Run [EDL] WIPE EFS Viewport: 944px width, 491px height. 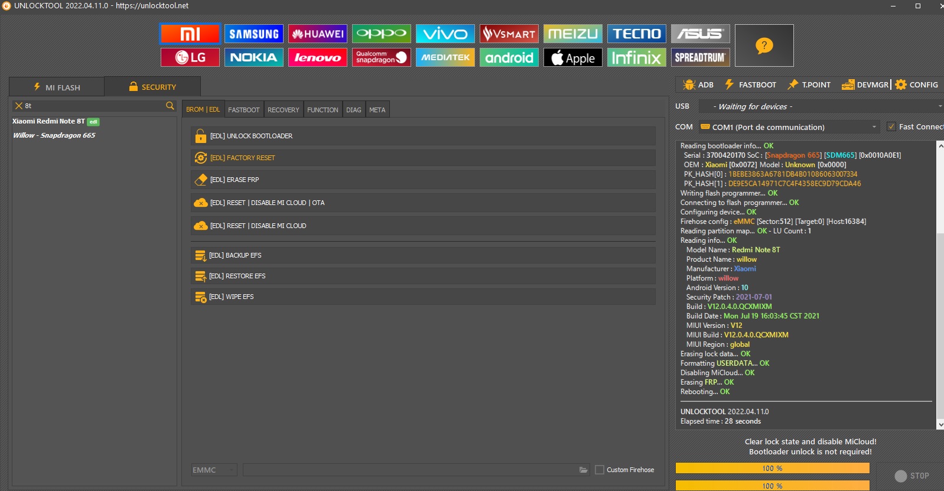point(423,297)
